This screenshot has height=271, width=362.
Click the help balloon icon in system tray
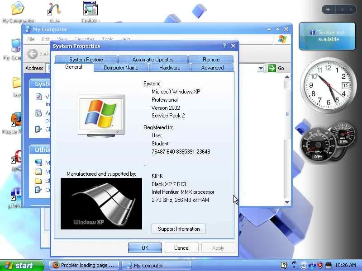[x=284, y=265]
